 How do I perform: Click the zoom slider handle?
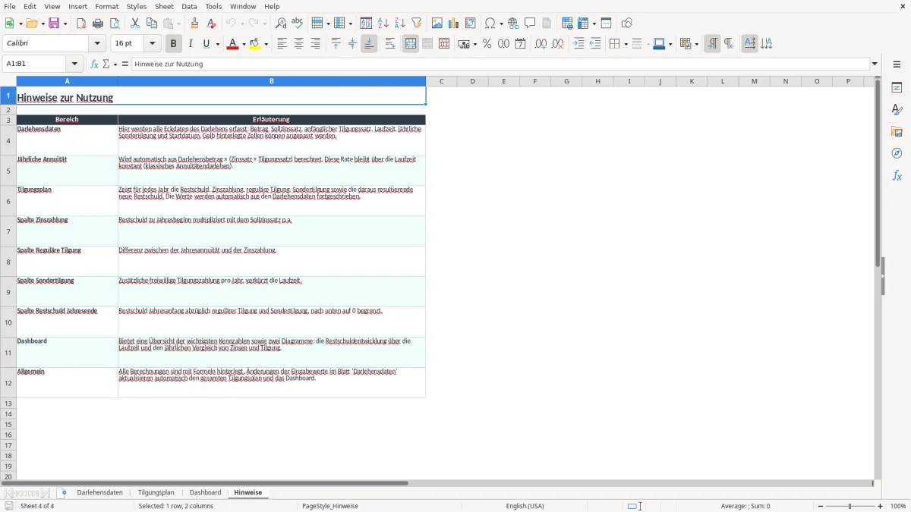tap(850, 506)
